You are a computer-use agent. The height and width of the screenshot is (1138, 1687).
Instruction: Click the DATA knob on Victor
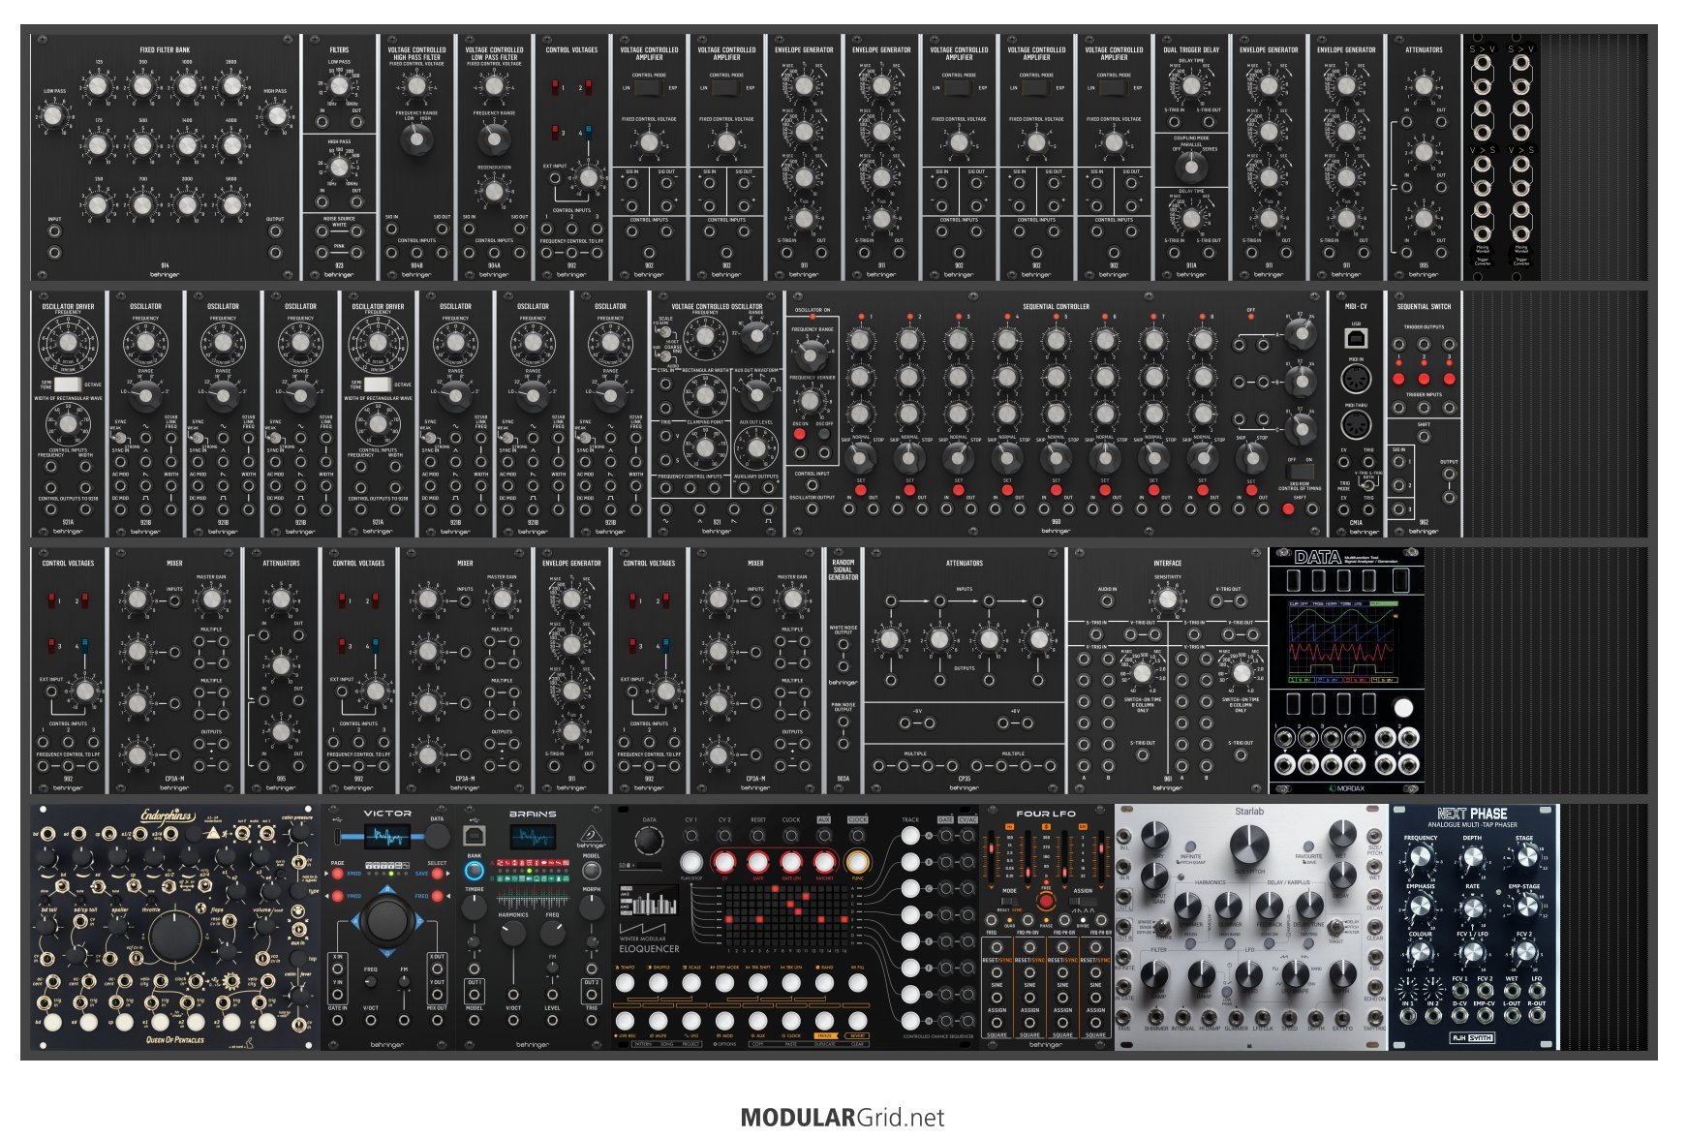coord(438,837)
